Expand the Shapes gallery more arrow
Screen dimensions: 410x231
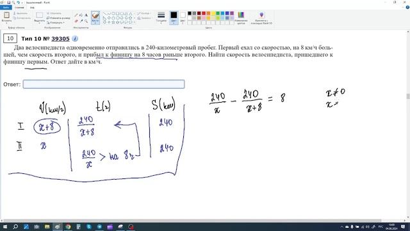[x=135, y=22]
